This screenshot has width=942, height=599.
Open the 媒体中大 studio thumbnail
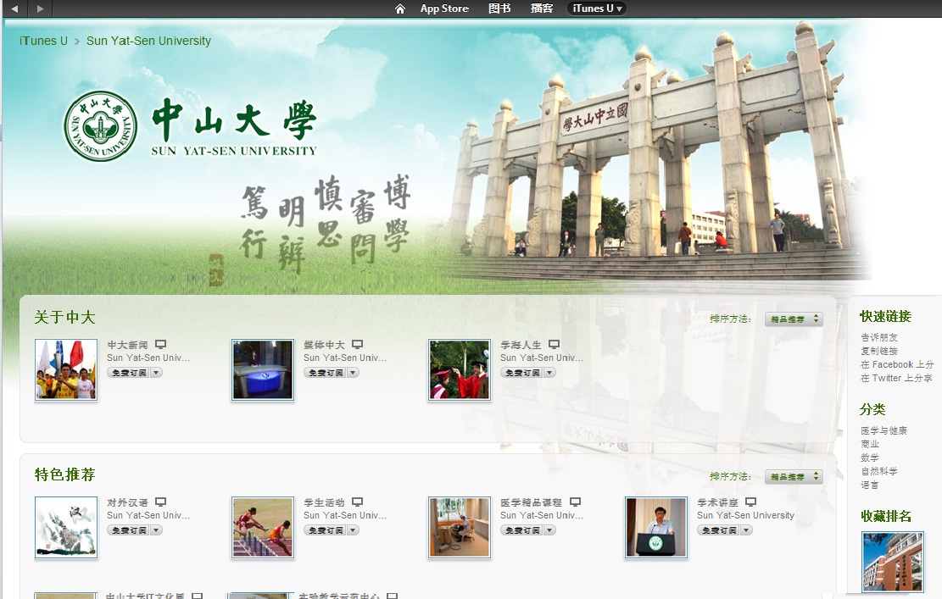[263, 369]
